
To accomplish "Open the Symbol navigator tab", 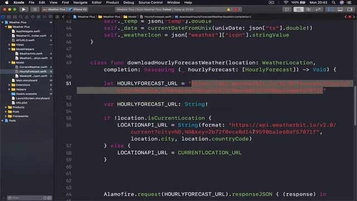I will (15, 17).
